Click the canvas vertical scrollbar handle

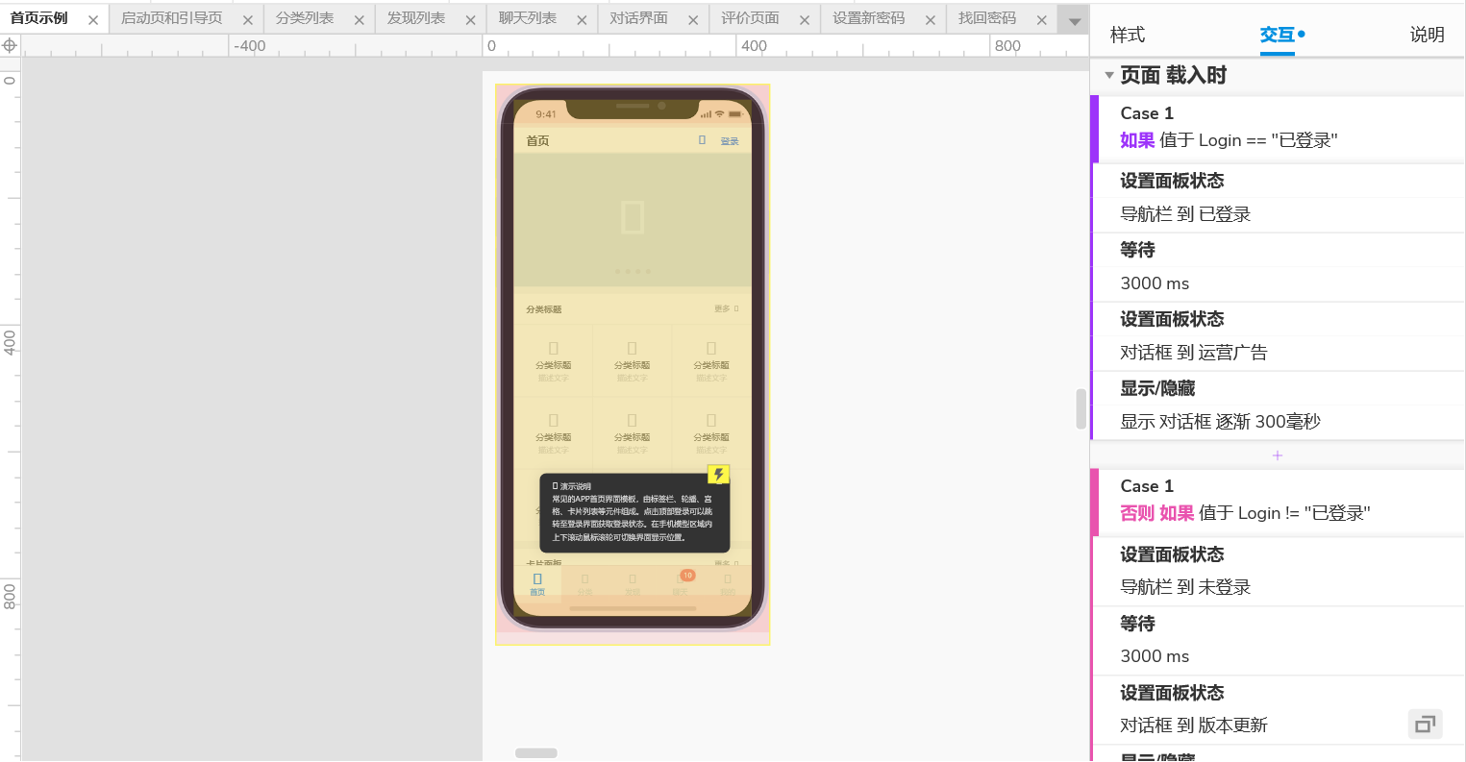coord(1081,408)
